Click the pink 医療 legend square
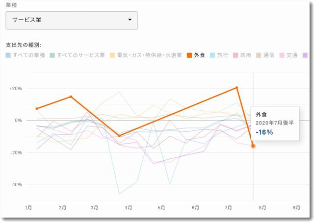The image size is (314, 222). 235,55
